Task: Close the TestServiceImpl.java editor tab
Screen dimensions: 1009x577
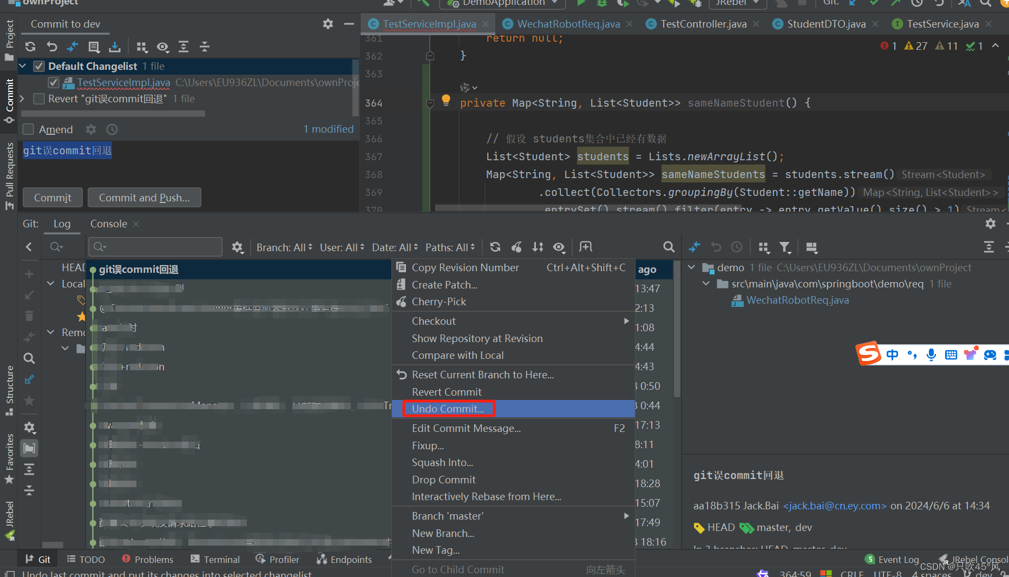Action: click(x=486, y=24)
